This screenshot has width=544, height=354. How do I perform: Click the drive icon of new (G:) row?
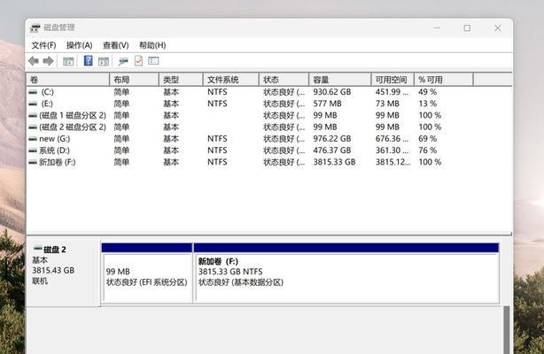[x=33, y=139]
